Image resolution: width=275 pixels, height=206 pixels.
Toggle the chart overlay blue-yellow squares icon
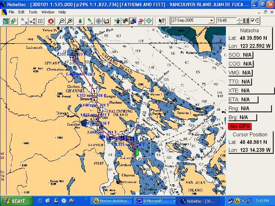click(x=133, y=21)
